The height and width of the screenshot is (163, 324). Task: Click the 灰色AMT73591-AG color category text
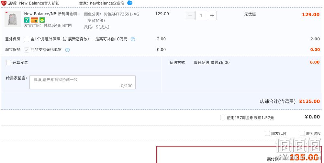pyautogui.click(x=121, y=14)
